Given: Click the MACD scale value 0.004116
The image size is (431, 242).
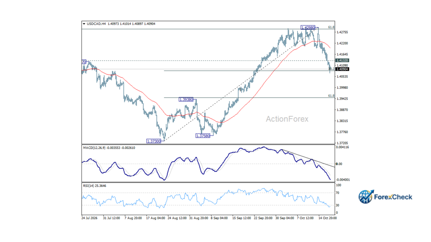Looking at the screenshot, I should [x=342, y=147].
